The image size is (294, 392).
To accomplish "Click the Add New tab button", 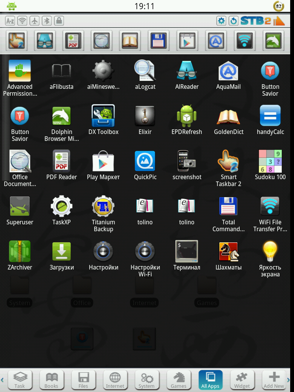I will 274,380.
